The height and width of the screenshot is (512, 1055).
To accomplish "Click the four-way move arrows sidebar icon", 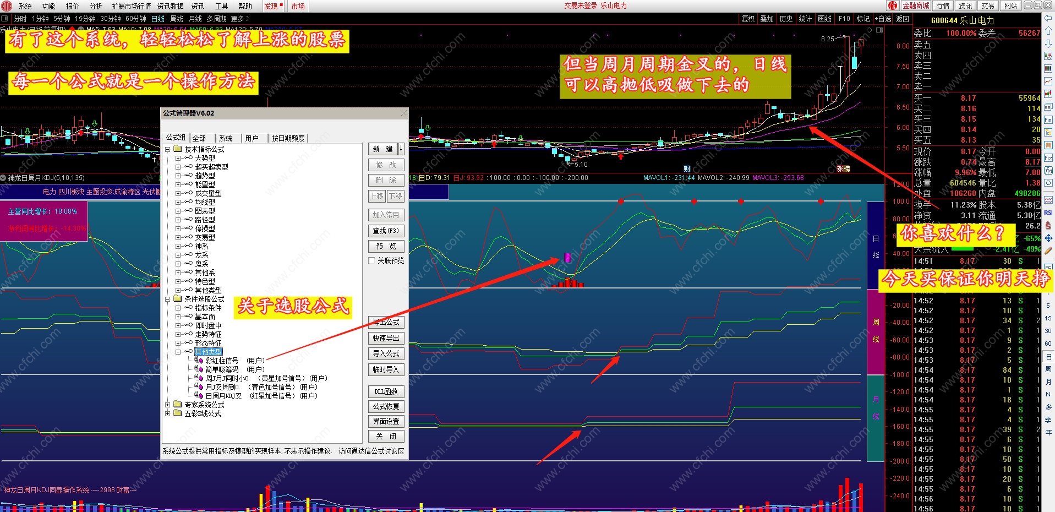I will coord(1048,238).
